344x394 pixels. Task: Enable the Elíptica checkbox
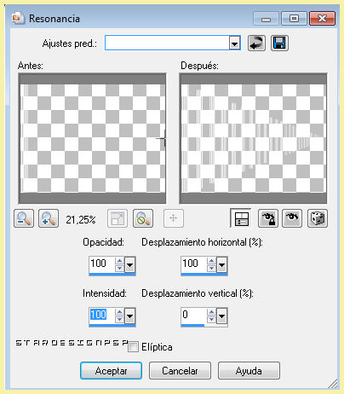pos(133,347)
